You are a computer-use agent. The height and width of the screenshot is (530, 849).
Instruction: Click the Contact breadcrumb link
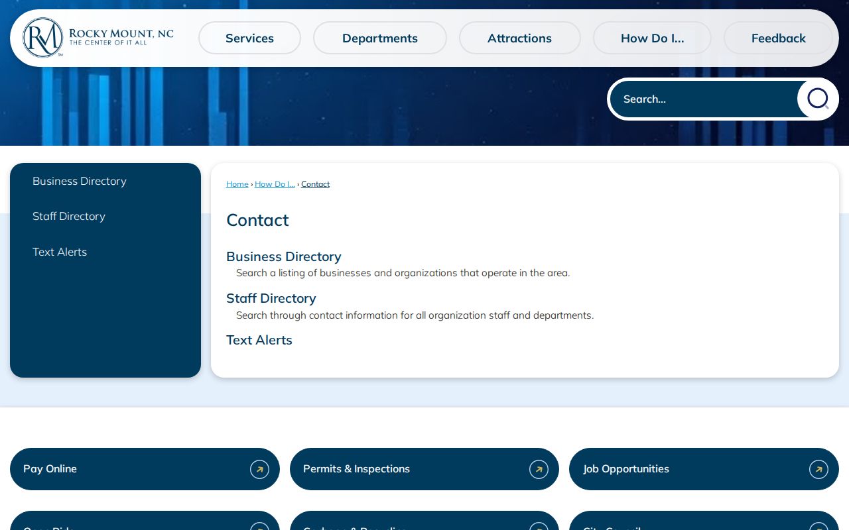[315, 184]
